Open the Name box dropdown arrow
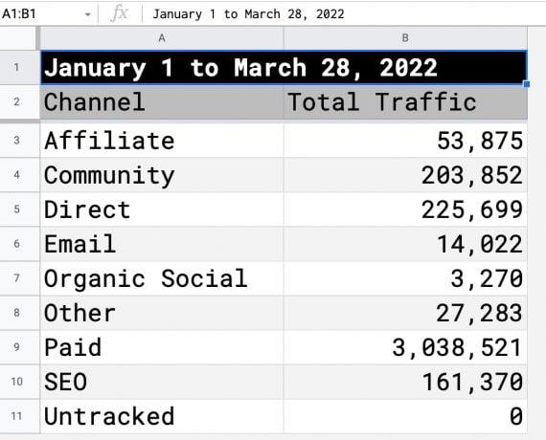Image resolution: width=546 pixels, height=440 pixels. [88, 14]
